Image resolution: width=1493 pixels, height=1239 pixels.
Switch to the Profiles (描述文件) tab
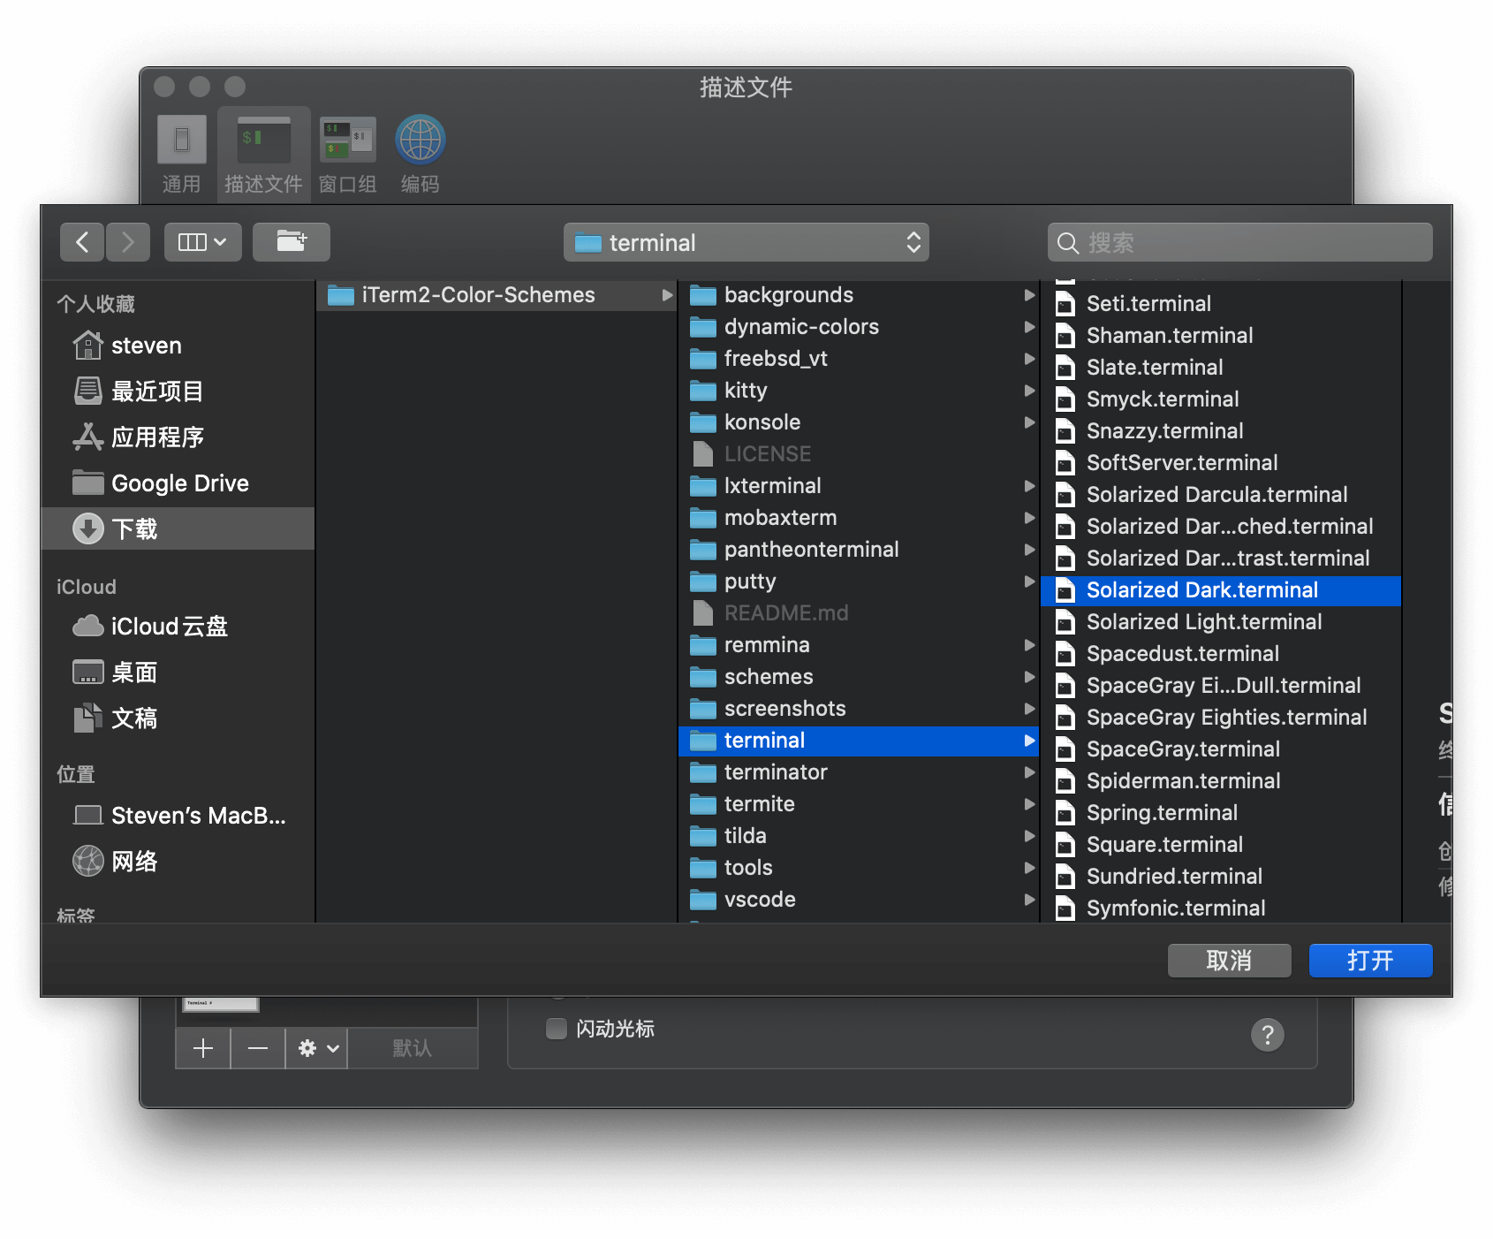(263, 152)
